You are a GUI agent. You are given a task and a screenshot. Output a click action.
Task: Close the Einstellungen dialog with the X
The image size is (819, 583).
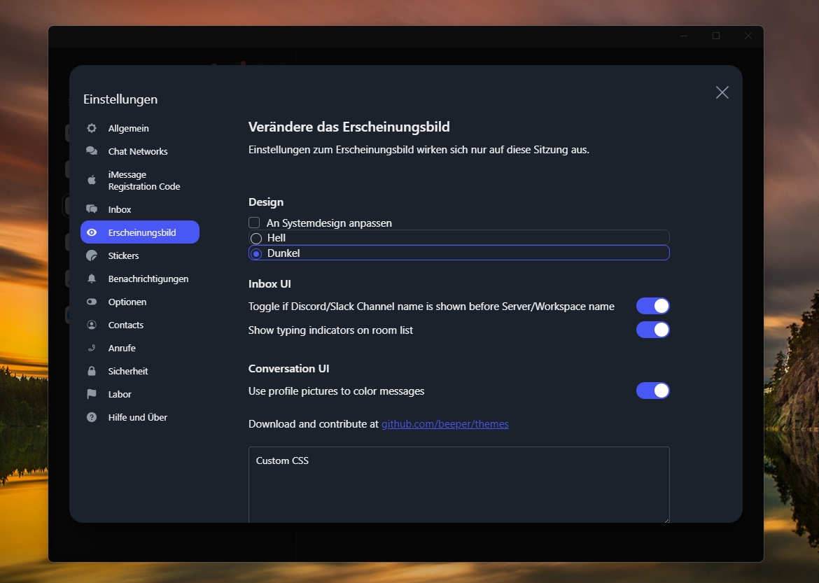tap(722, 92)
